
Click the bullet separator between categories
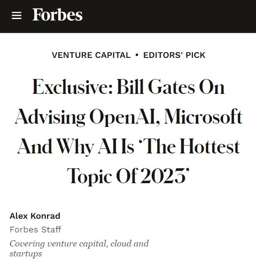click(x=137, y=55)
